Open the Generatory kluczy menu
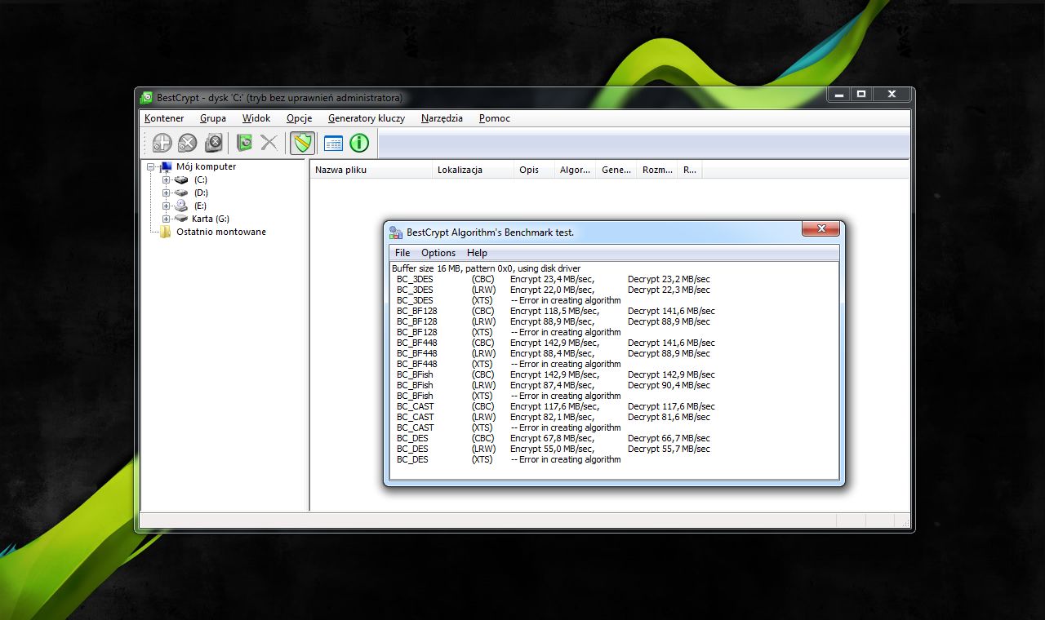Screen dimensions: 1045x620 click(x=367, y=118)
